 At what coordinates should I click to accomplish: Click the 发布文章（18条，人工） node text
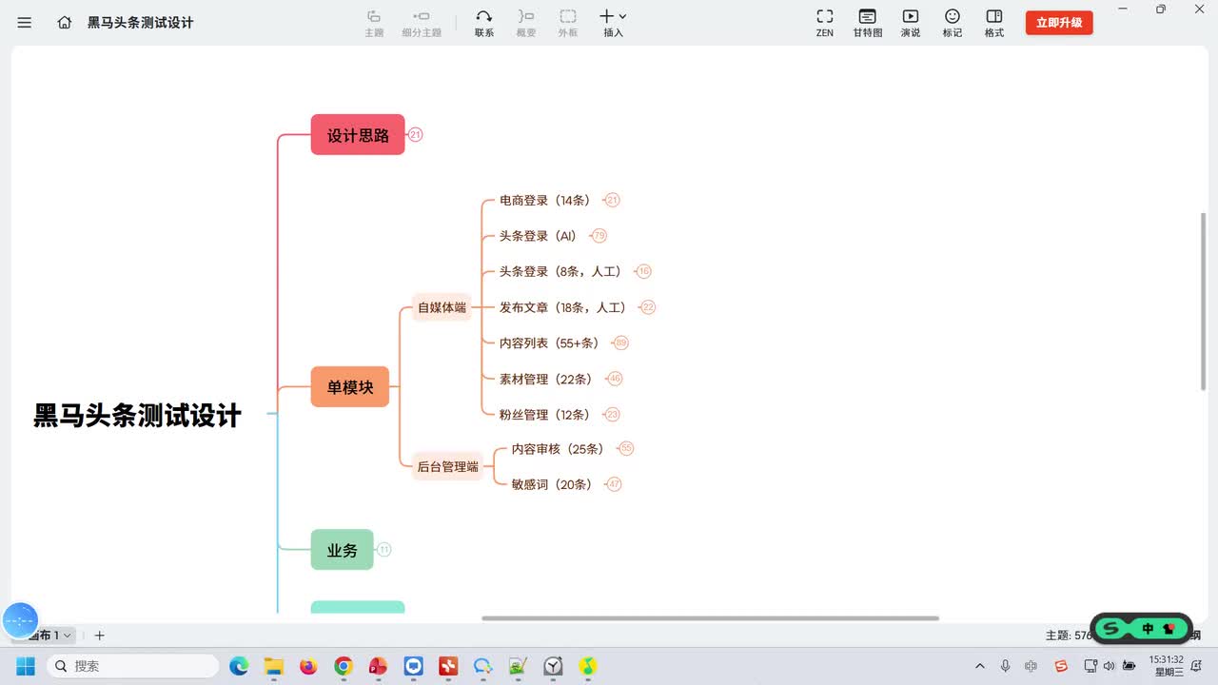click(x=567, y=307)
